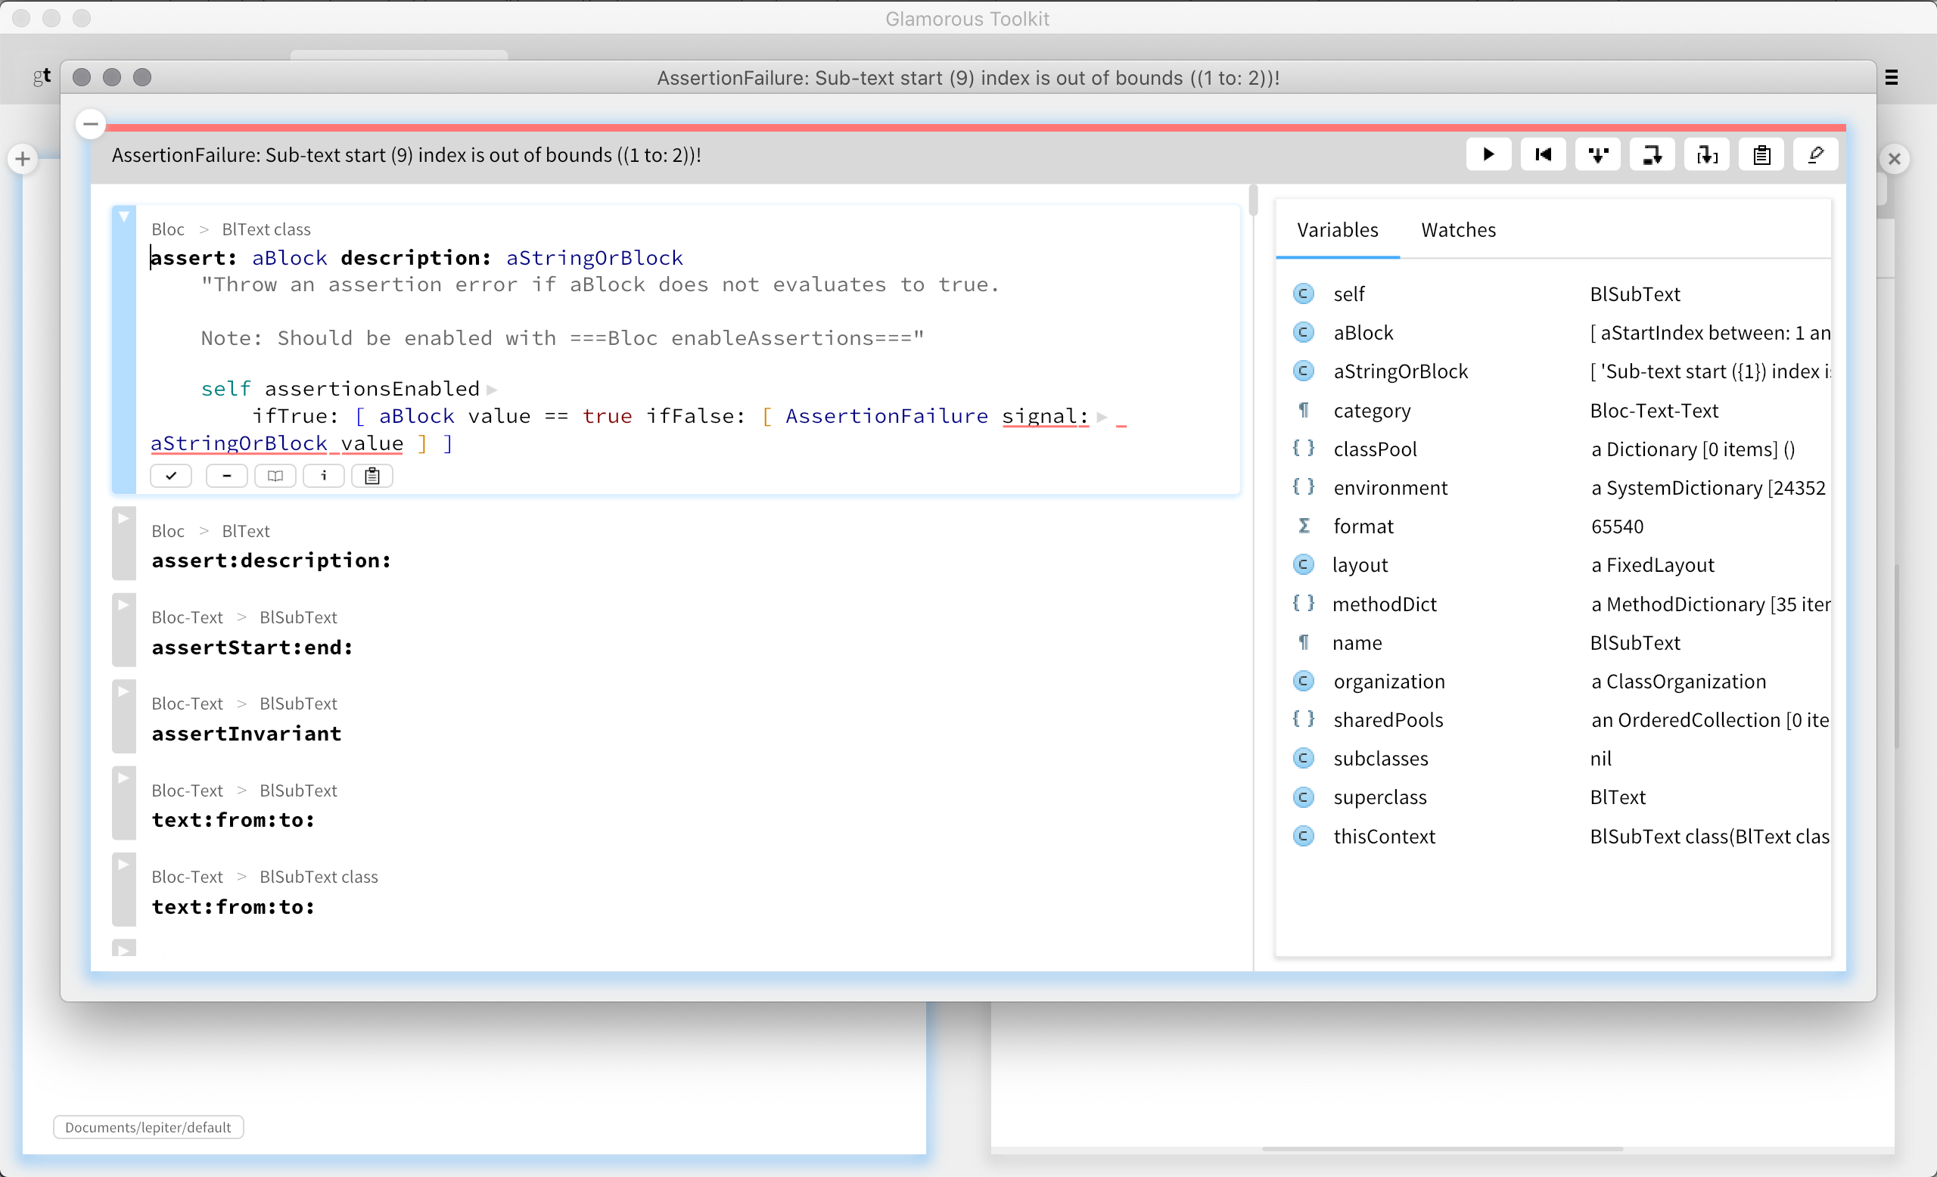Inspect the stack with the clipboard icon

coord(1760,154)
